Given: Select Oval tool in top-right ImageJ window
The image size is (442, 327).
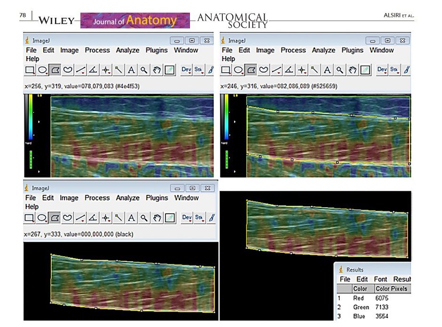Looking at the screenshot, I should [239, 70].
